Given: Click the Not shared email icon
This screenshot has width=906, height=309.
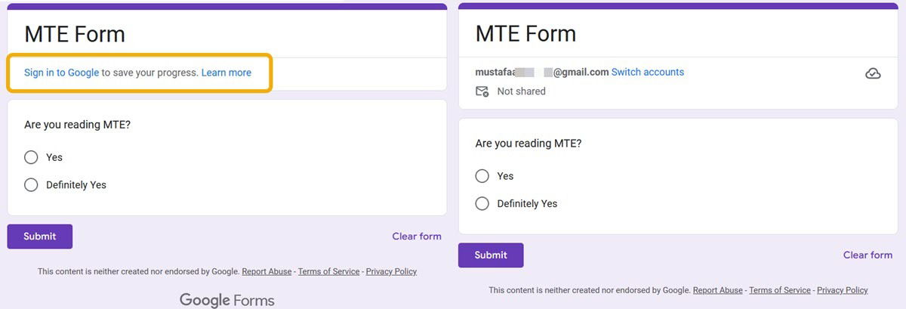Looking at the screenshot, I should [482, 91].
